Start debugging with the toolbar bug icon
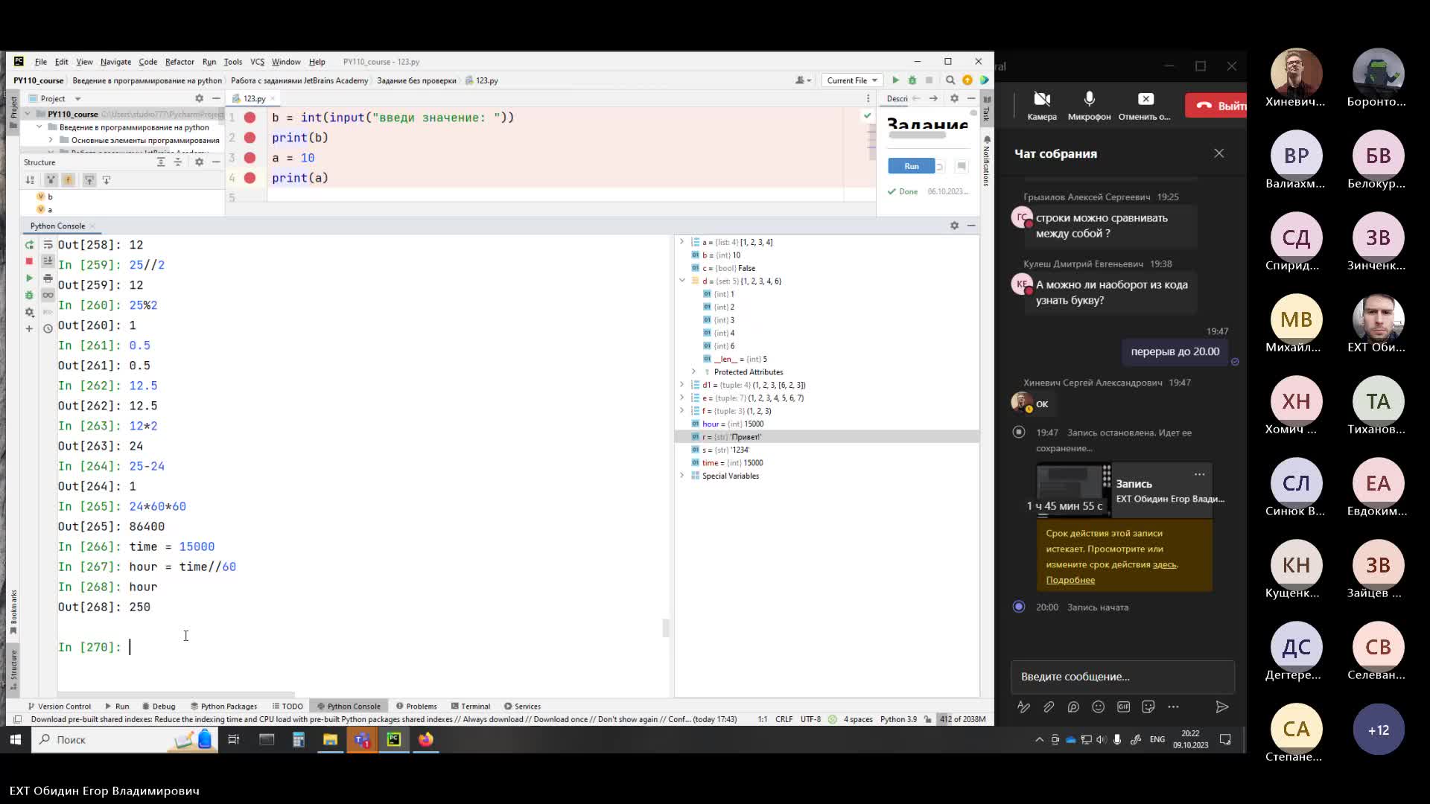Image resolution: width=1430 pixels, height=804 pixels. [x=912, y=80]
